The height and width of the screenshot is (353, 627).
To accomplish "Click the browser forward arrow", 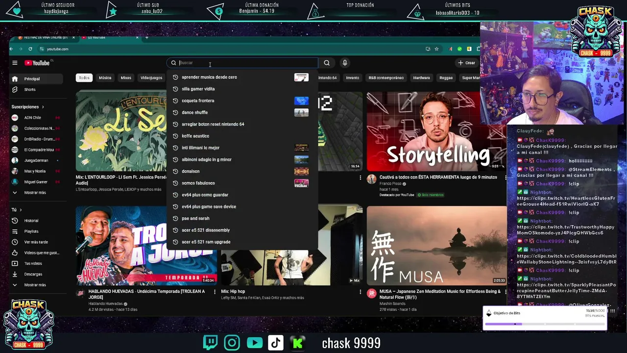I will (21, 49).
